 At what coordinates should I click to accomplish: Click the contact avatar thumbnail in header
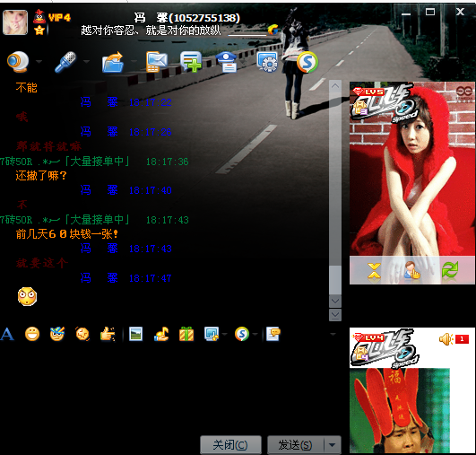15,22
